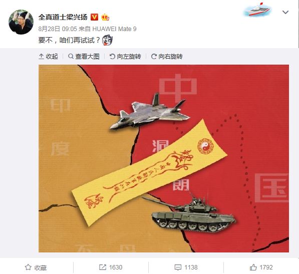Toggle favorite with the 收藏 star
Screen dimensions: 299x274
click(36, 267)
